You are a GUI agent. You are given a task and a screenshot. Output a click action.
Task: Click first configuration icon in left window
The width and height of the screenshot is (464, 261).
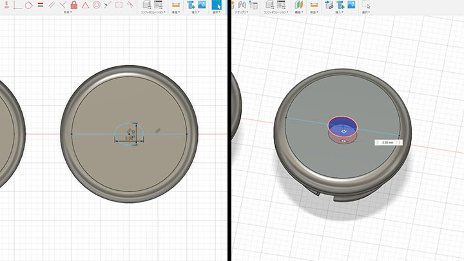[x=147, y=5]
